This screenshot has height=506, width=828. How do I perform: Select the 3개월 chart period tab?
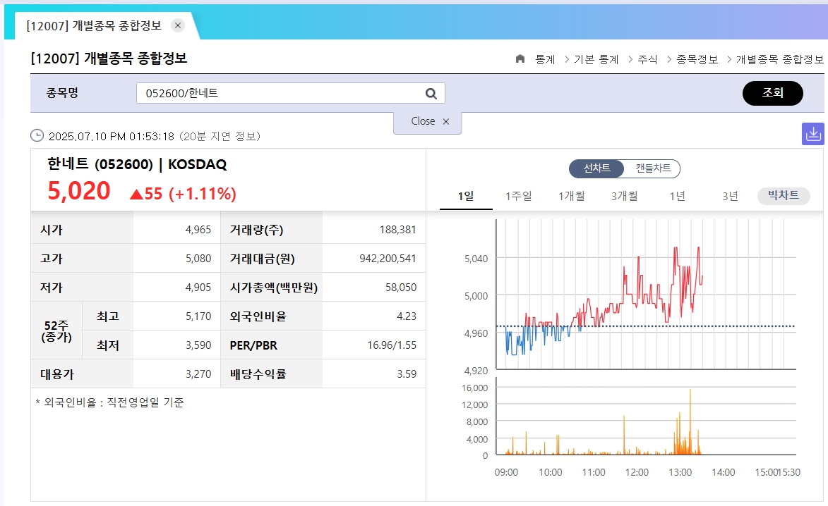point(624,197)
